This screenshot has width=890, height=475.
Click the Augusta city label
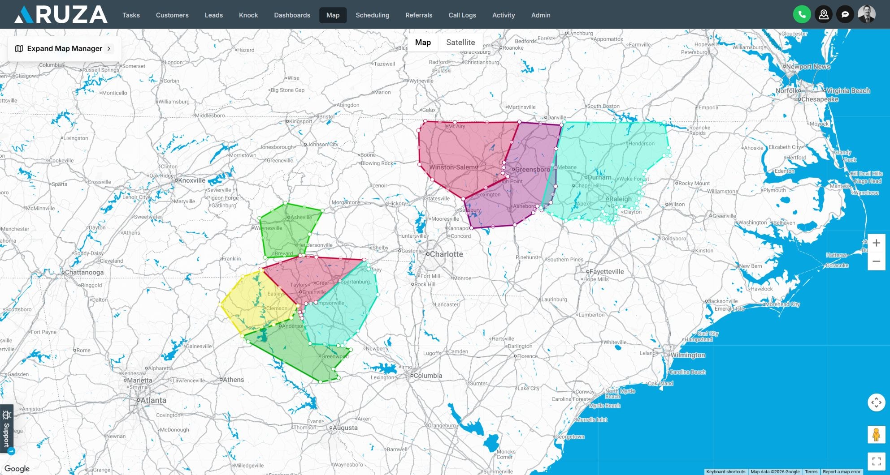tap(345, 428)
